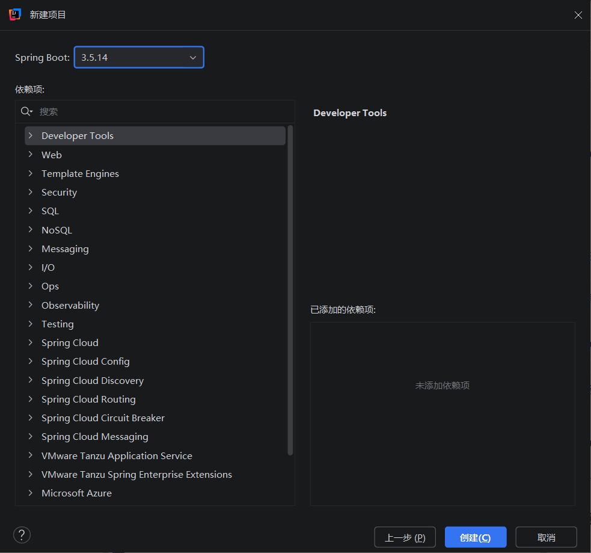Expand the Microsoft Azure chevron

[31, 493]
